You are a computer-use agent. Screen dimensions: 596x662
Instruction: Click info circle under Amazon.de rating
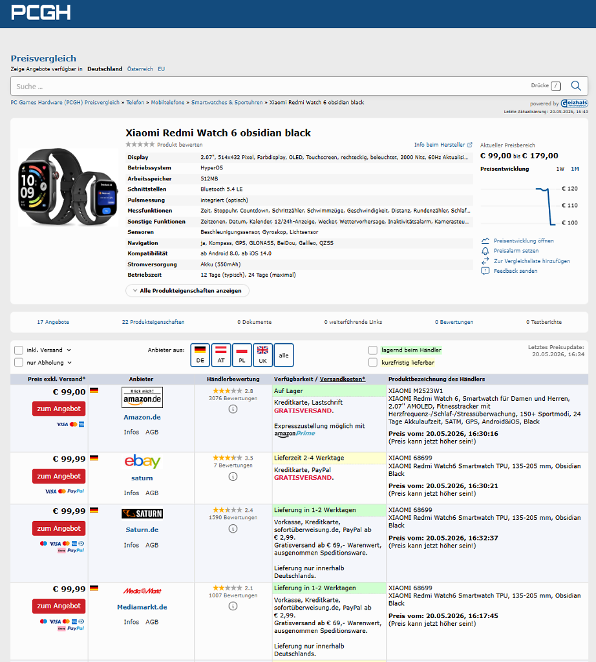tap(233, 409)
